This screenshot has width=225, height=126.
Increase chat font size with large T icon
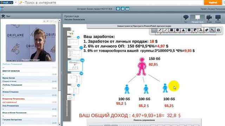tap(51, 21)
